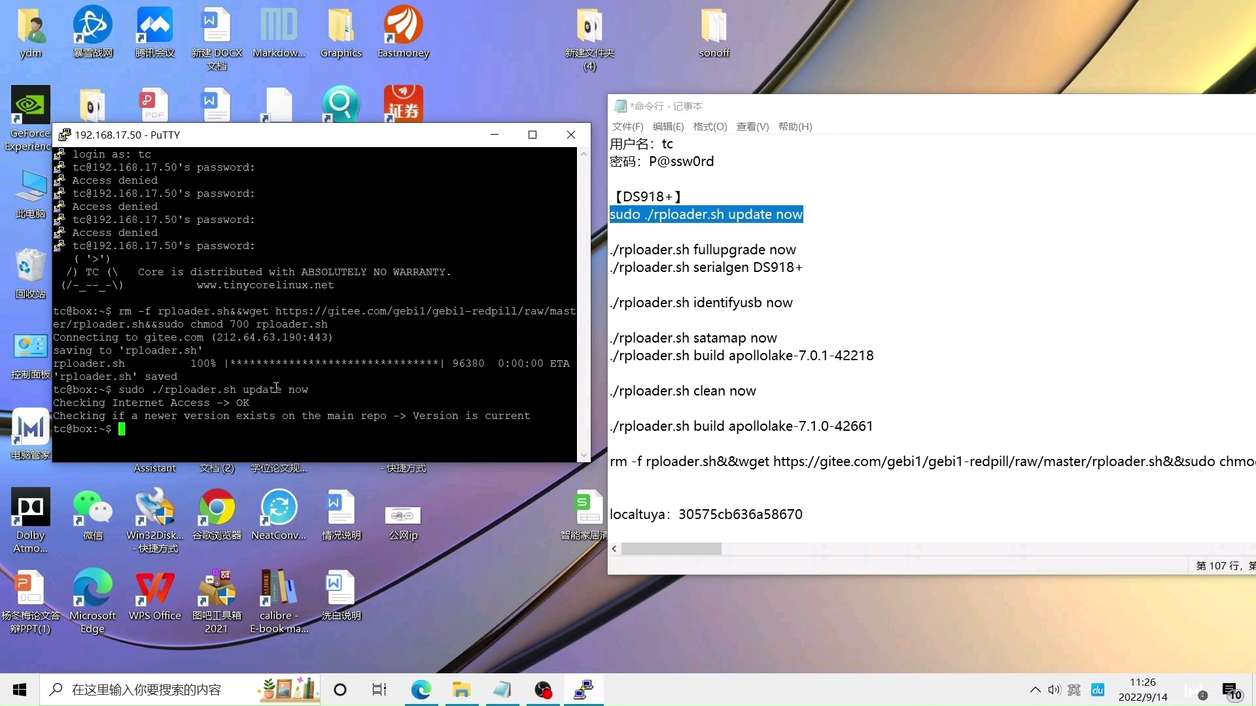Open 查看(V) menu in Notepad

[x=752, y=127]
